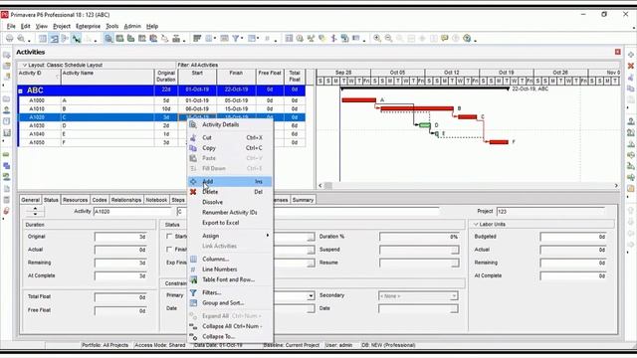Click the folder Projects icon in left sidebar

(x=7, y=99)
